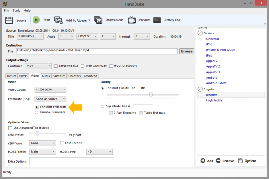This screenshot has width=269, height=179.
Task: Select the Universal preset
Action: [x=212, y=39]
